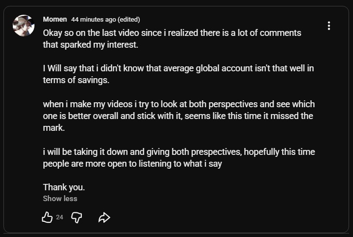Click the "terms of savings" text line
The height and width of the screenshot is (237, 353).
tap(76, 80)
